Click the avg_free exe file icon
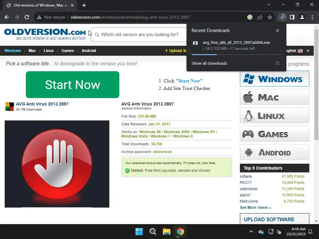The image size is (319, 239). point(195,43)
